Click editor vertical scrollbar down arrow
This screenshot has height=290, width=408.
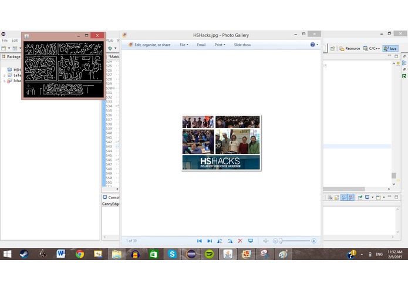tap(394, 184)
